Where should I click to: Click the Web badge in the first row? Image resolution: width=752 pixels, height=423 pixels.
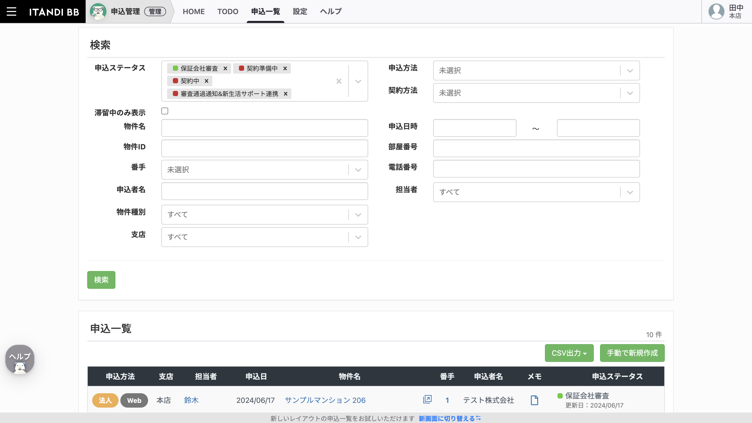pyautogui.click(x=134, y=400)
